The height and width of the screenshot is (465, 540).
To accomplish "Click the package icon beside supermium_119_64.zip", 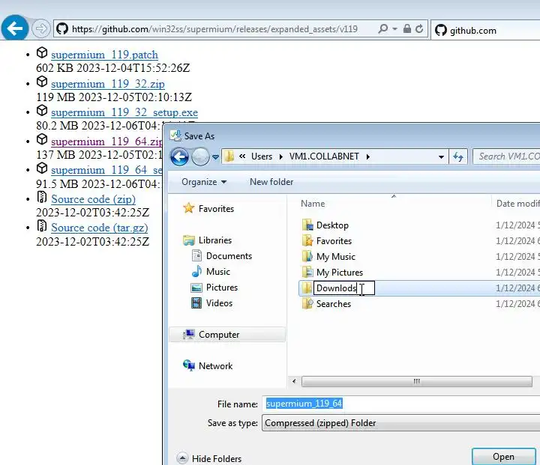I will pos(42,139).
